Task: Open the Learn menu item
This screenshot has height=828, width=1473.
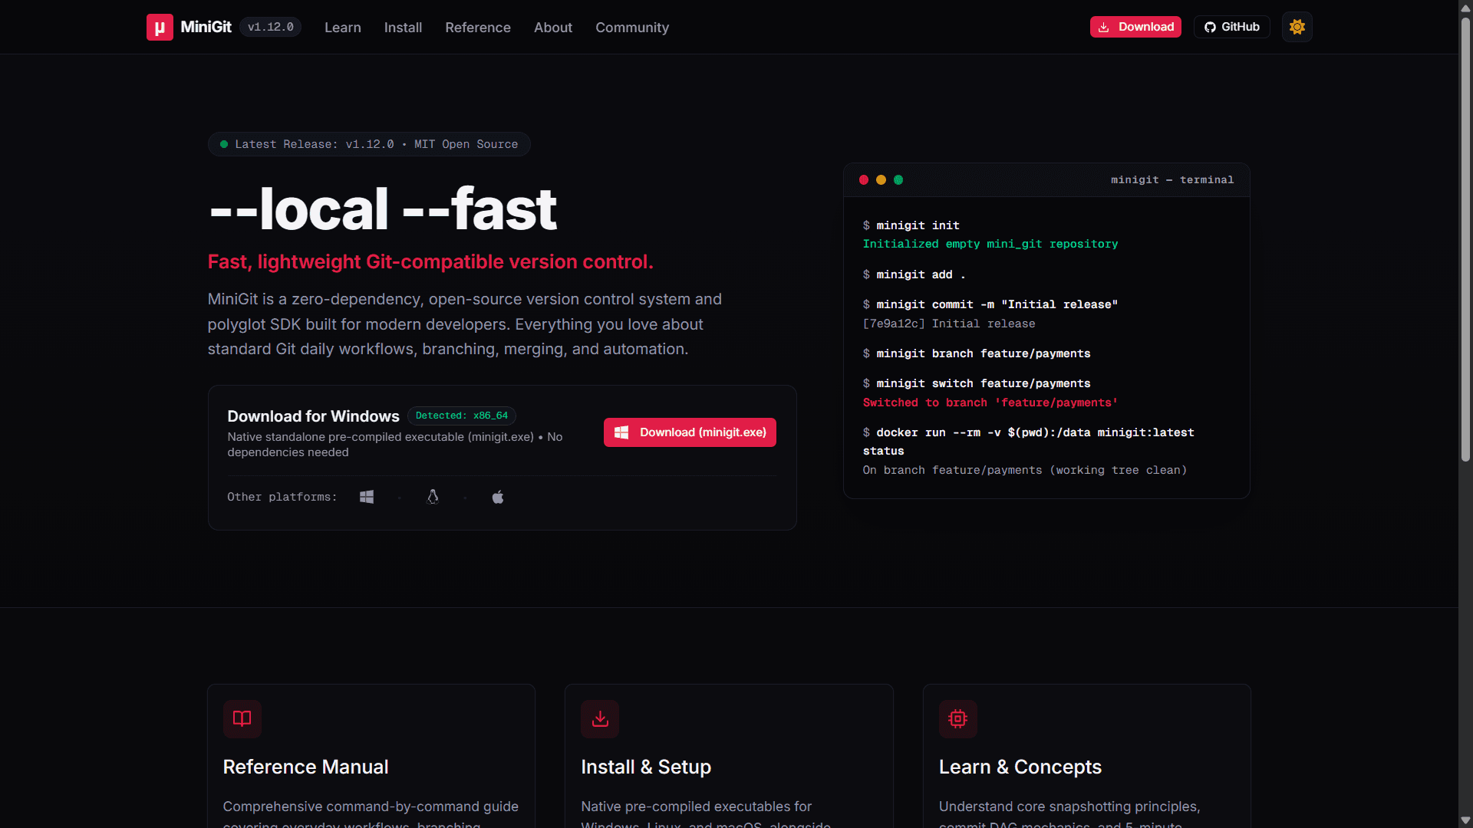Action: pyautogui.click(x=342, y=28)
